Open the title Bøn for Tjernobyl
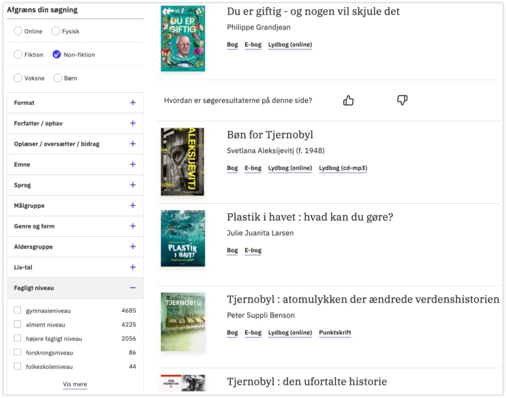This screenshot has height=398, width=506. pyautogui.click(x=269, y=135)
